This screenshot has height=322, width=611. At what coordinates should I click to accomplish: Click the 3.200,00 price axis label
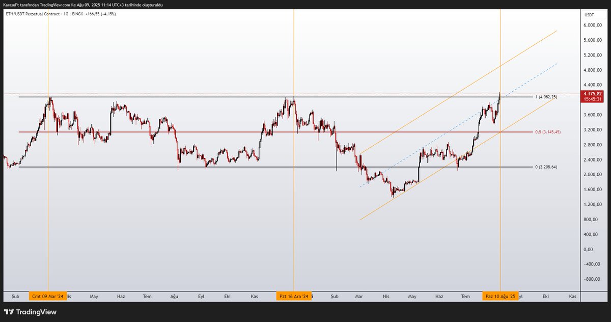[593, 130]
